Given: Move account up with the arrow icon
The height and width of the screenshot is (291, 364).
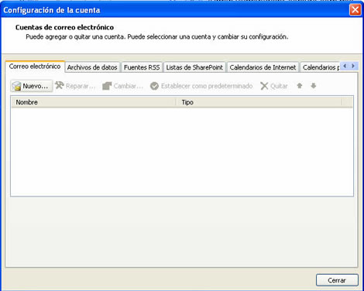Looking at the screenshot, I should coord(300,86).
